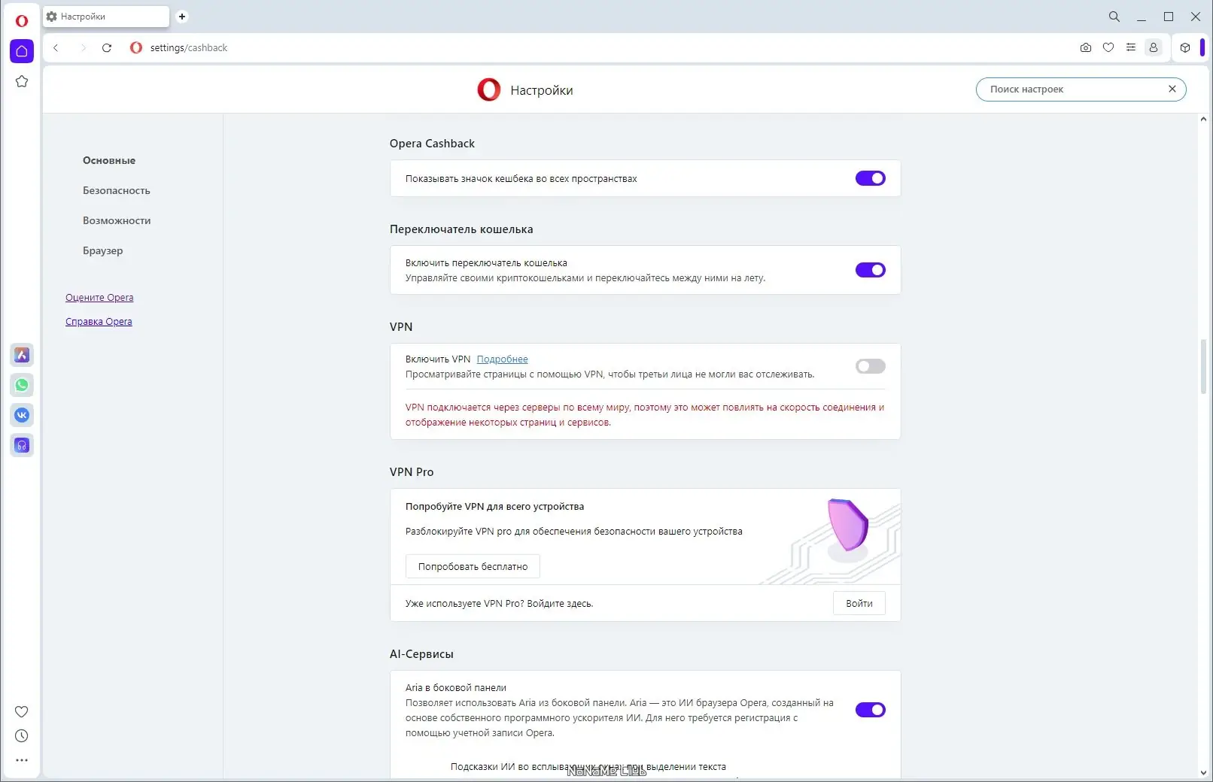Launch Aria AI from the sidebar

(22, 355)
